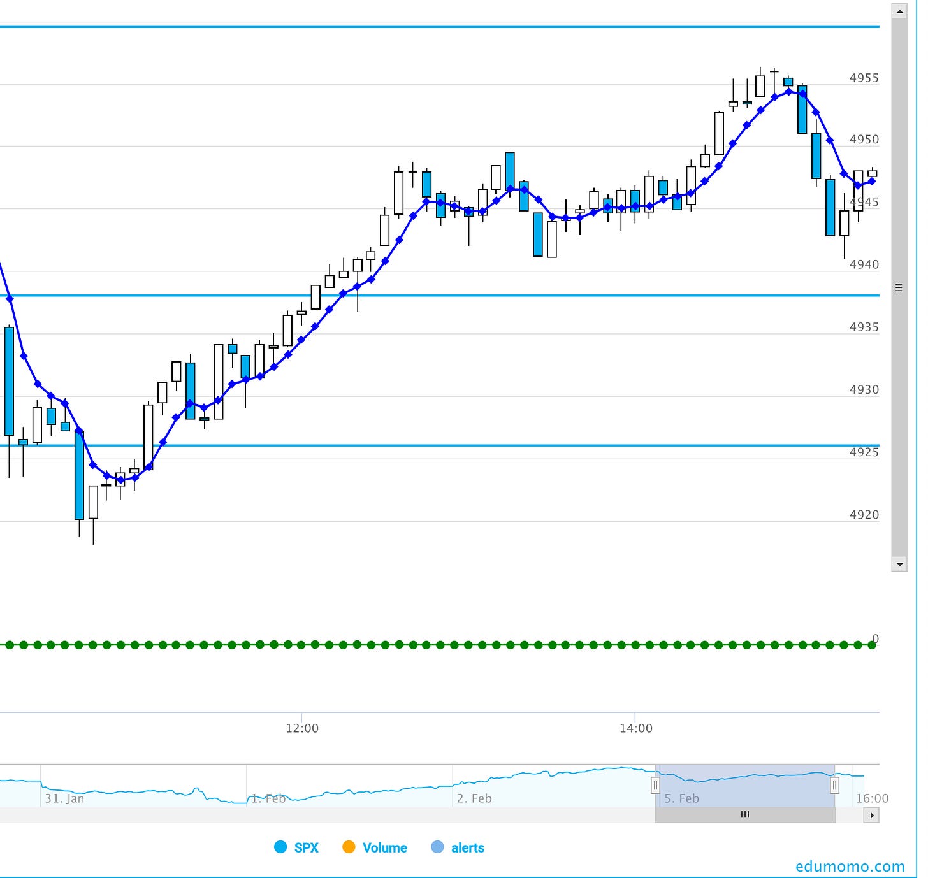Click the selected 5. Feb navigator range

[745, 786]
